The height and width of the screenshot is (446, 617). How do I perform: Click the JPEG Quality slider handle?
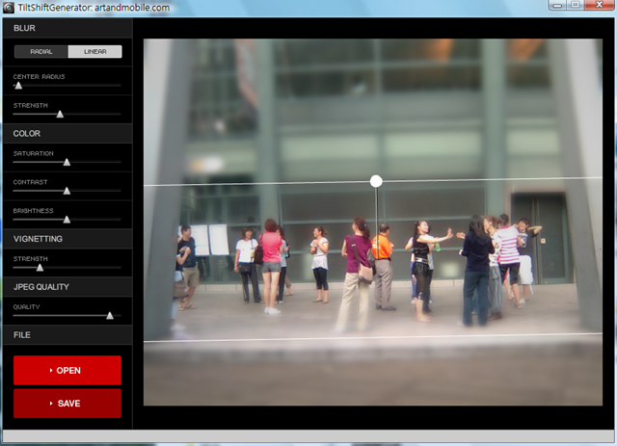(110, 315)
